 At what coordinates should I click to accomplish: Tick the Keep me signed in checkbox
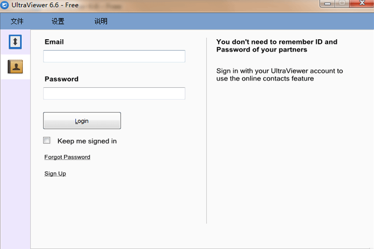tap(47, 140)
